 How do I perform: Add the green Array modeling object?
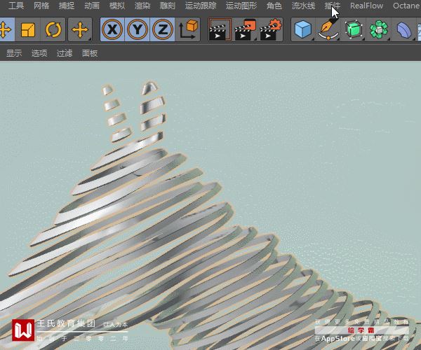pos(379,29)
